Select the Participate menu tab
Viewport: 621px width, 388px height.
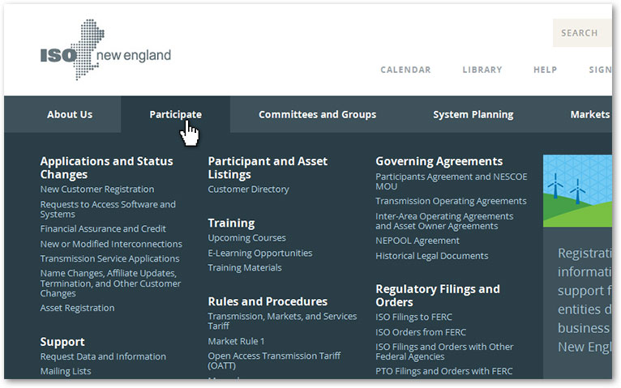[x=175, y=114]
